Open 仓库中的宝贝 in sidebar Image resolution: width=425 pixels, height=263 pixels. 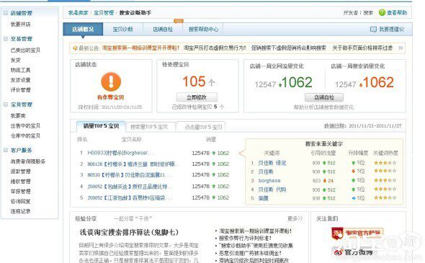[25, 135]
